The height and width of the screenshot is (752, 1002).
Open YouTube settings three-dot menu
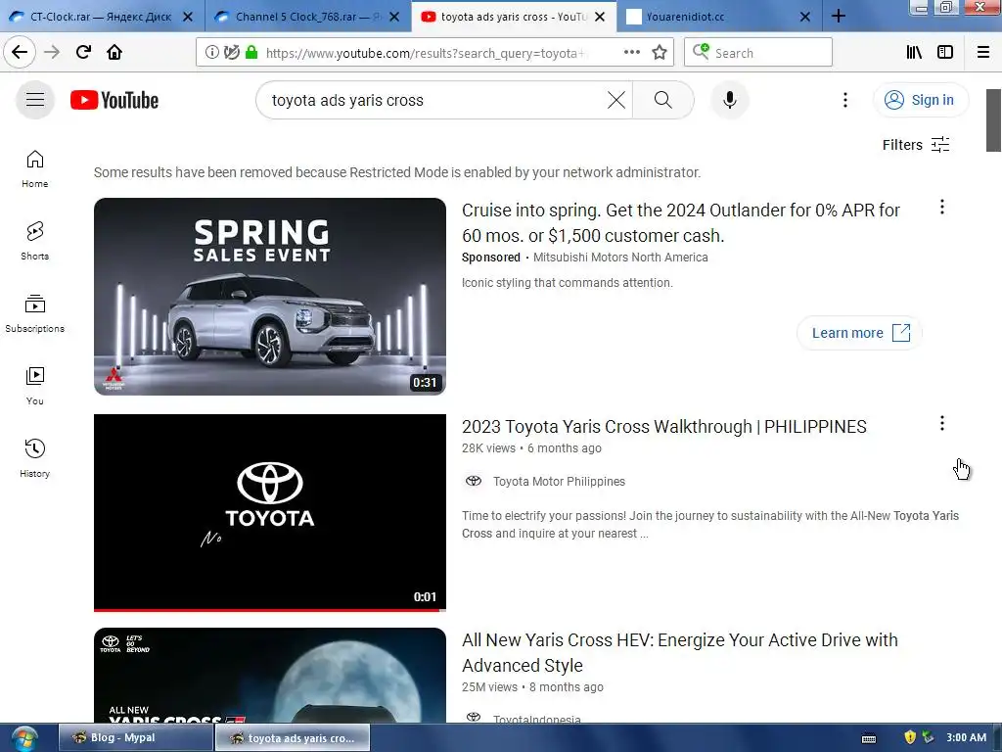point(844,100)
